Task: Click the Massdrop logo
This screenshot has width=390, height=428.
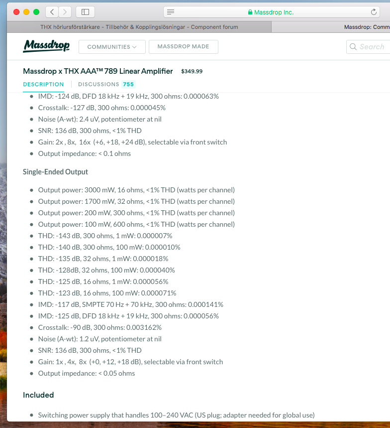Action: 46,46
